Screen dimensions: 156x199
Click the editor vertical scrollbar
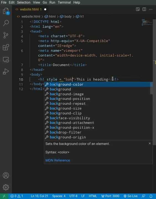154,82
